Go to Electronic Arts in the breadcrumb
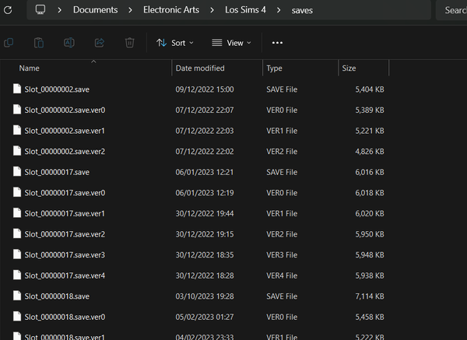The image size is (467, 340). pyautogui.click(x=171, y=10)
